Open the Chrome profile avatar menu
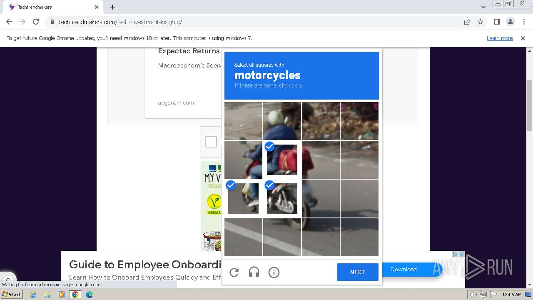The width and height of the screenshot is (533, 300). 510,22
